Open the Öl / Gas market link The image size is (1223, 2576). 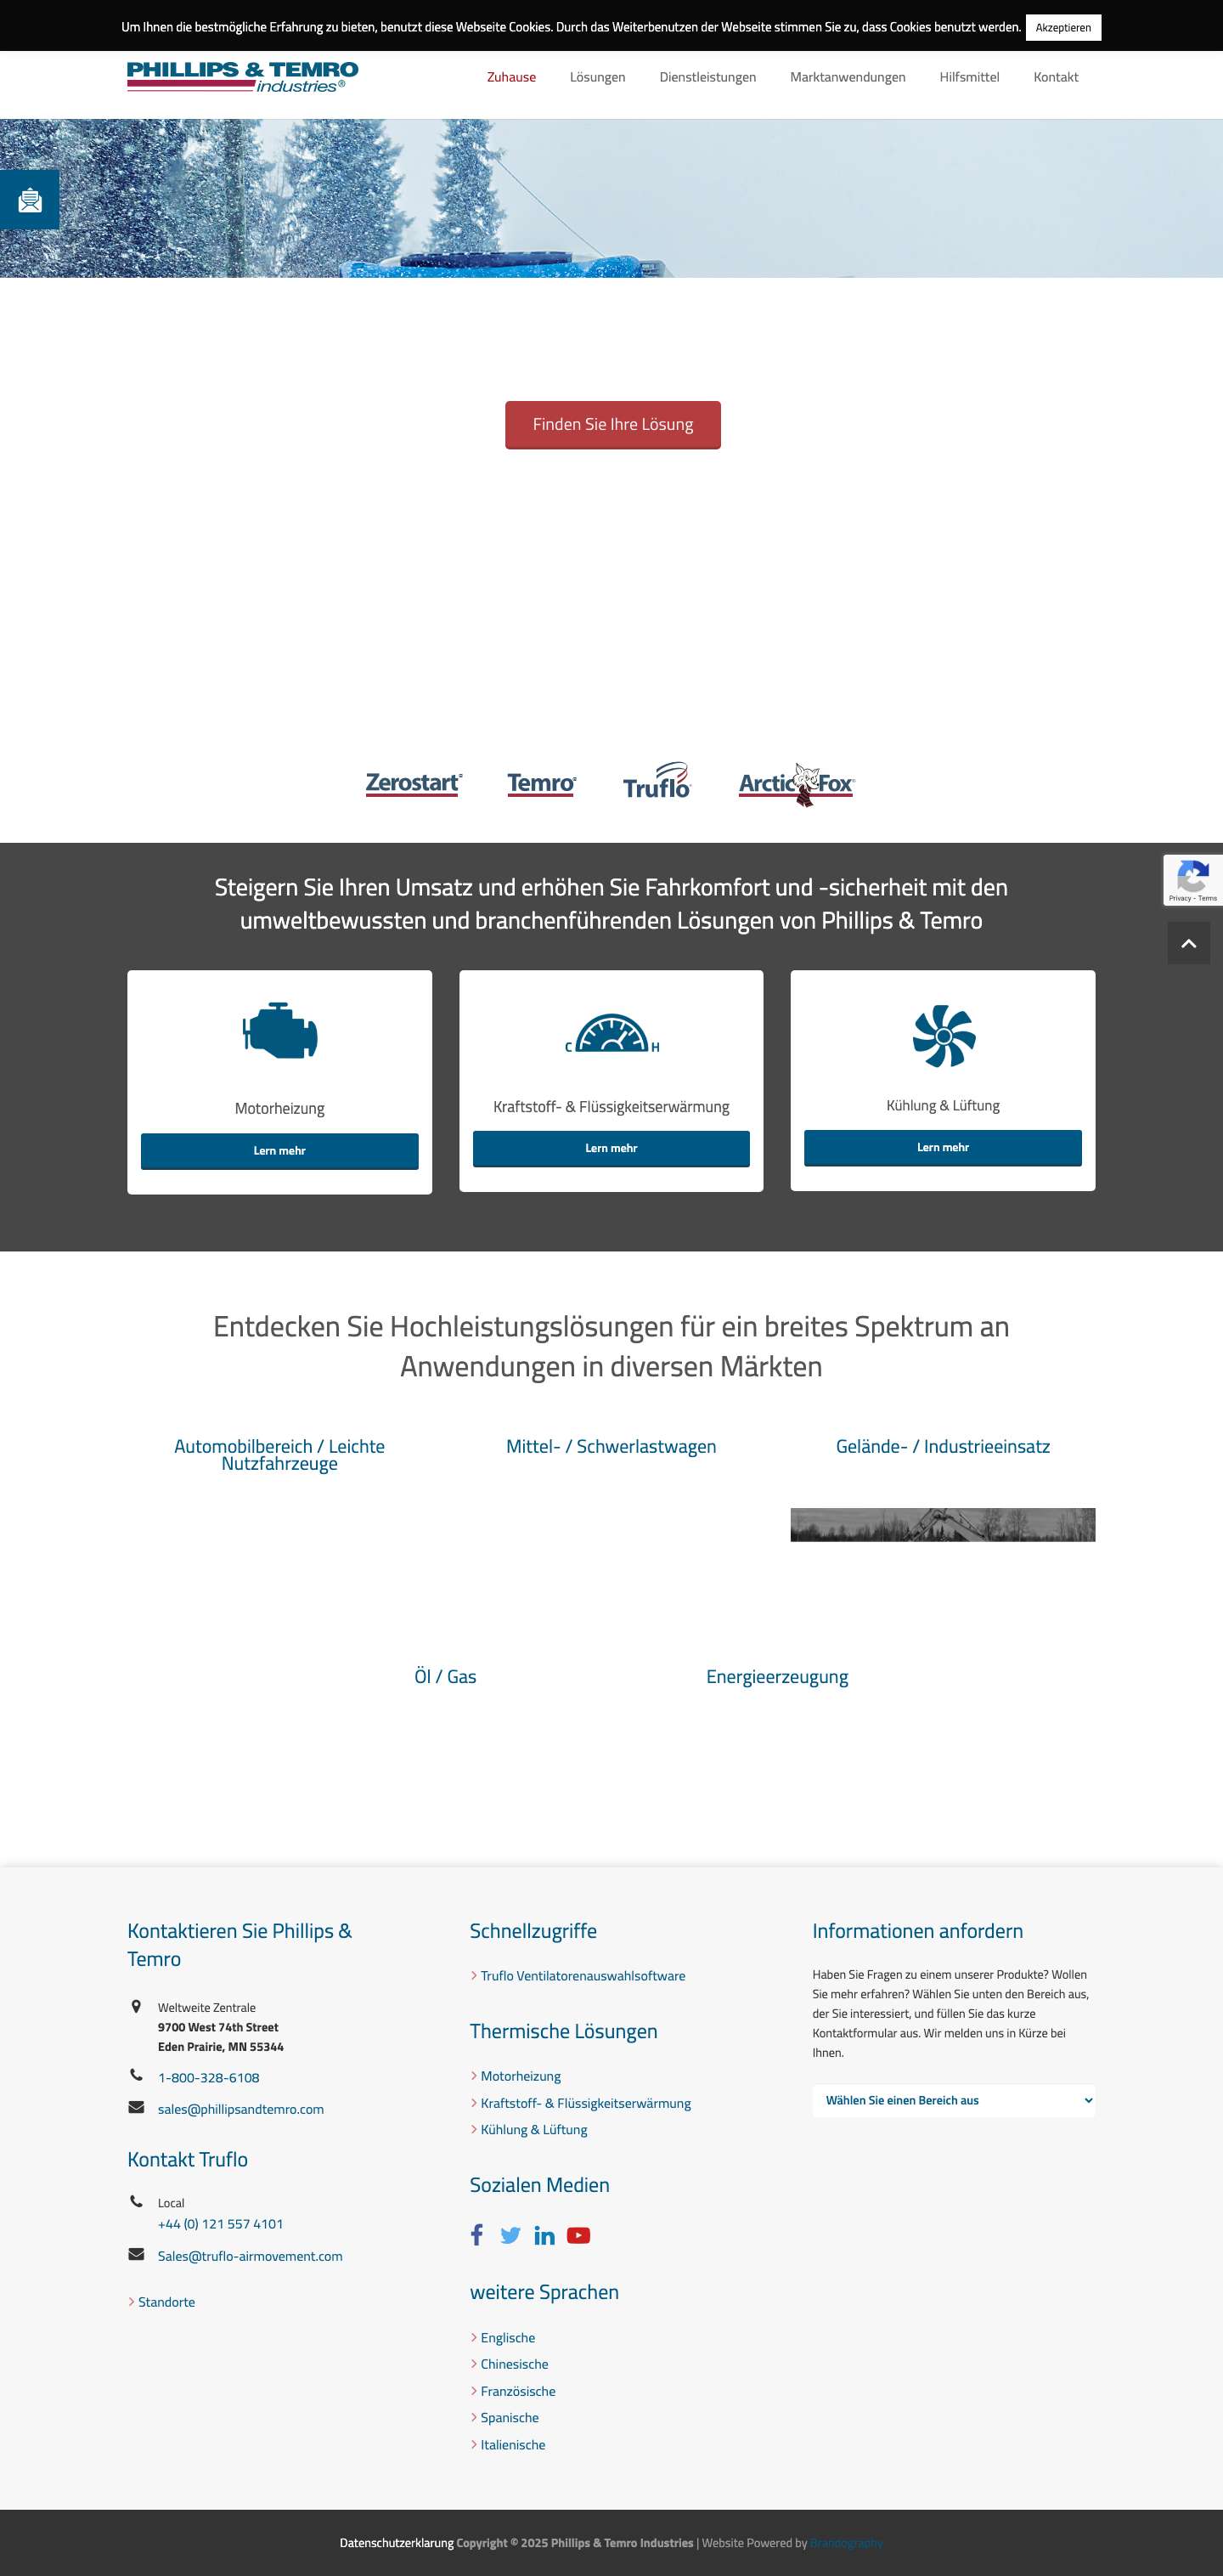click(x=445, y=1677)
